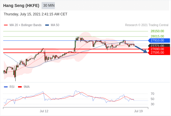This screenshot has height=116, width=171.
Task: Toggle MA 20 + Bollinger Bands legend
Action: coord(23,25)
